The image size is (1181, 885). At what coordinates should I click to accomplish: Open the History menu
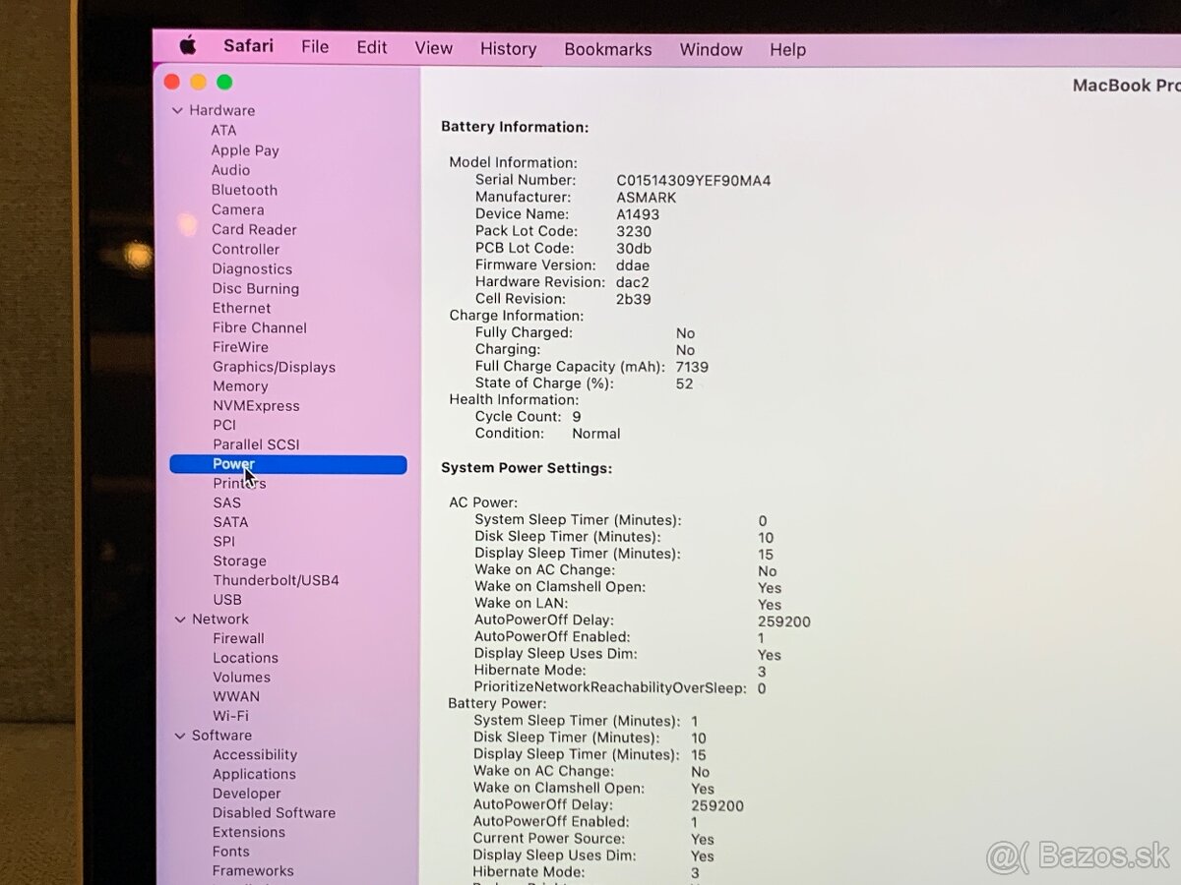click(508, 48)
